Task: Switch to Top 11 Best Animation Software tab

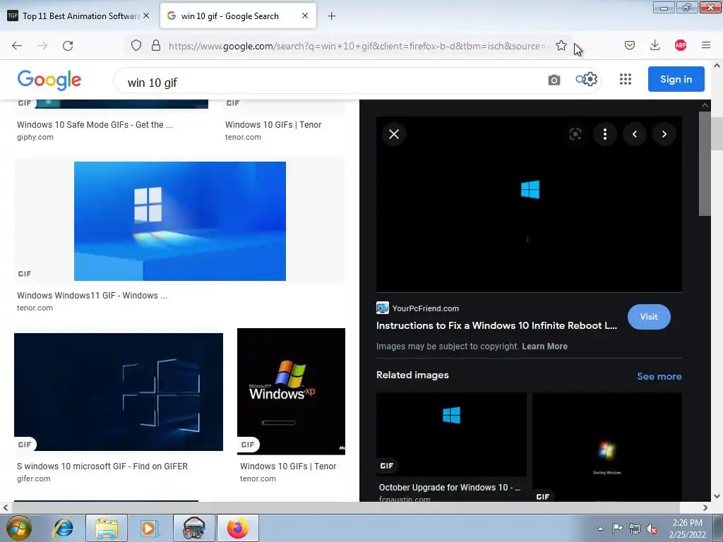Action: [x=78, y=16]
